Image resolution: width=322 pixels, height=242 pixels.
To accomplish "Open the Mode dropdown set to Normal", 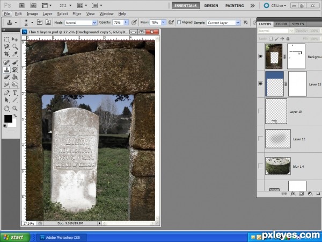I will (80, 23).
